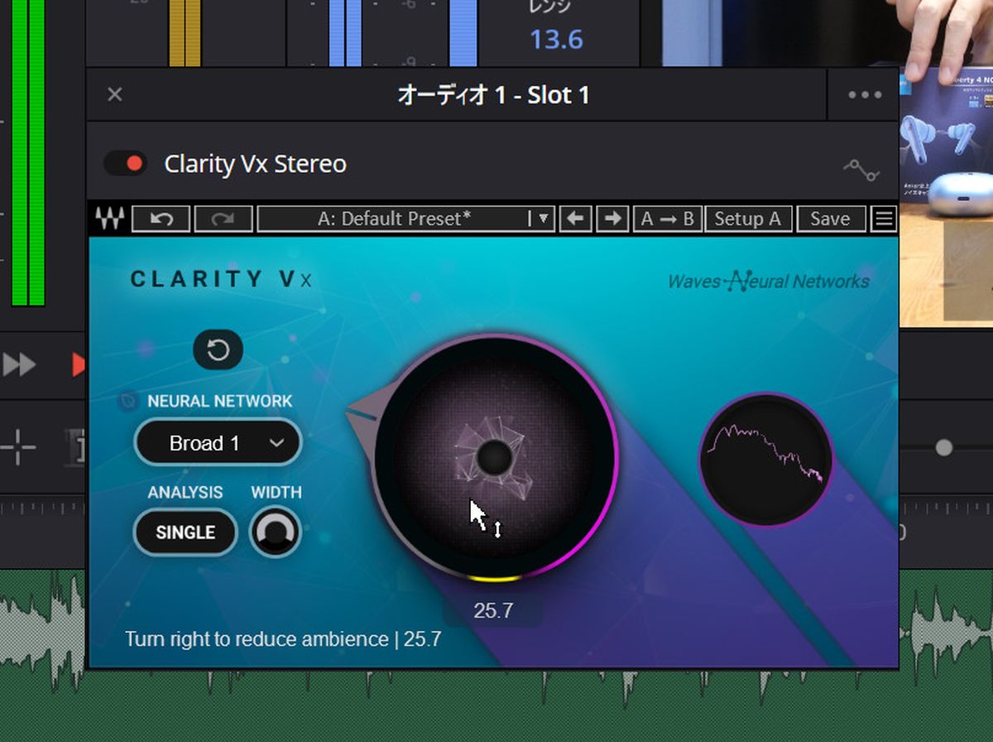Toggle the Clarity Vx Stereo enable switch
This screenshot has height=742, width=993.
125,163
